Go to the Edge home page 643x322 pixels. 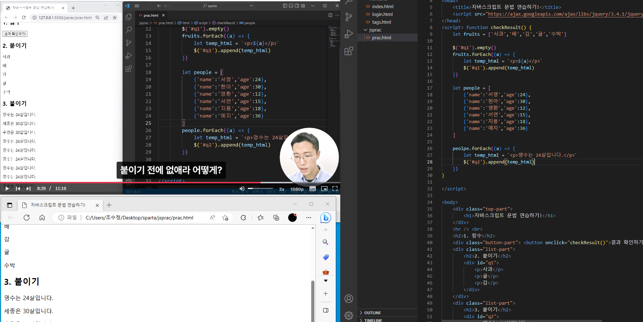(42, 218)
